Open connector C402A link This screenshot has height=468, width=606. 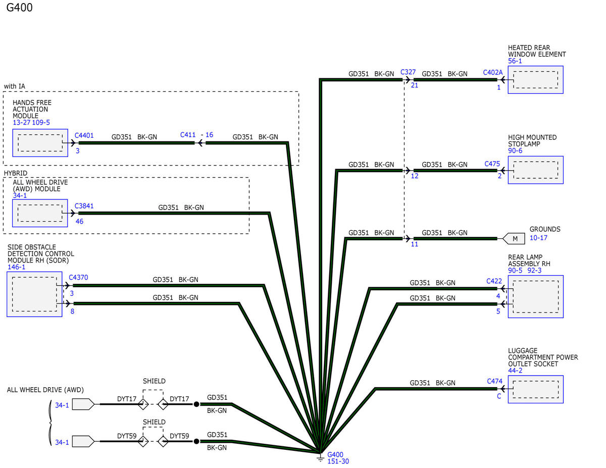tap(492, 73)
